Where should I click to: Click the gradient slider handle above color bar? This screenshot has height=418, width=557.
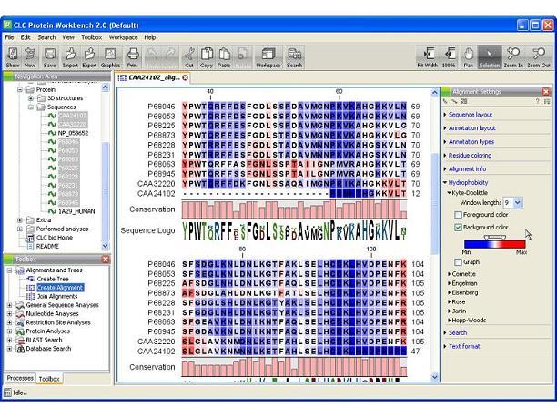[495, 237]
